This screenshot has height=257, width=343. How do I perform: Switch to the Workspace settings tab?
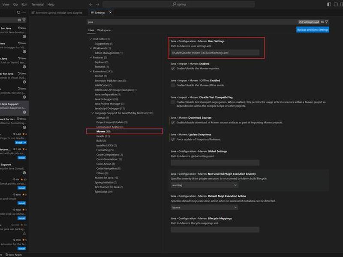[104, 30]
